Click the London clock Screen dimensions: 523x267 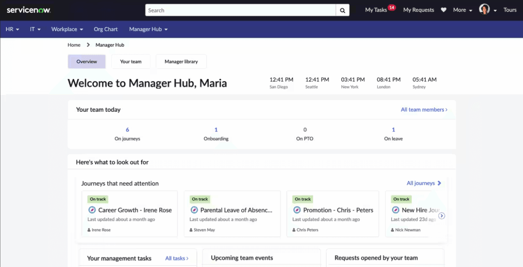389,82
